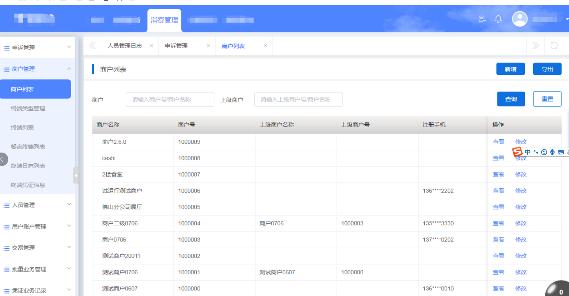View details for 商户二级0706
This screenshot has width=569, height=296.
pos(498,223)
